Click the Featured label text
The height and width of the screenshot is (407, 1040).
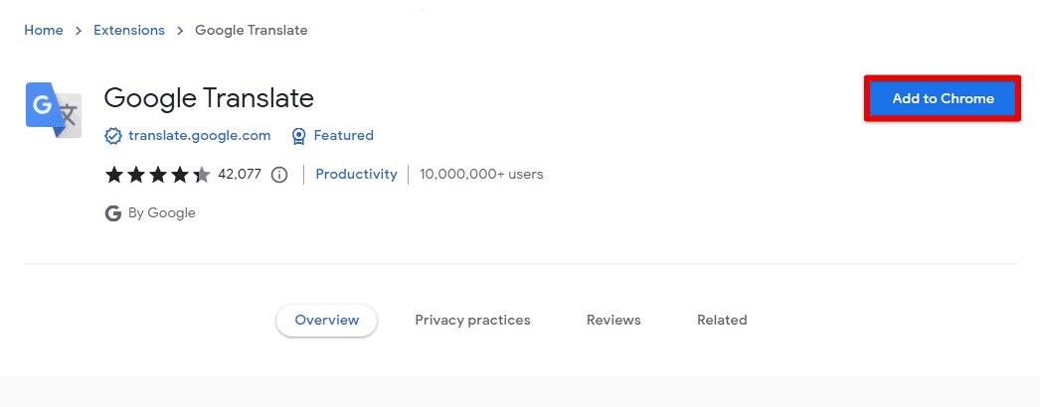point(344,136)
